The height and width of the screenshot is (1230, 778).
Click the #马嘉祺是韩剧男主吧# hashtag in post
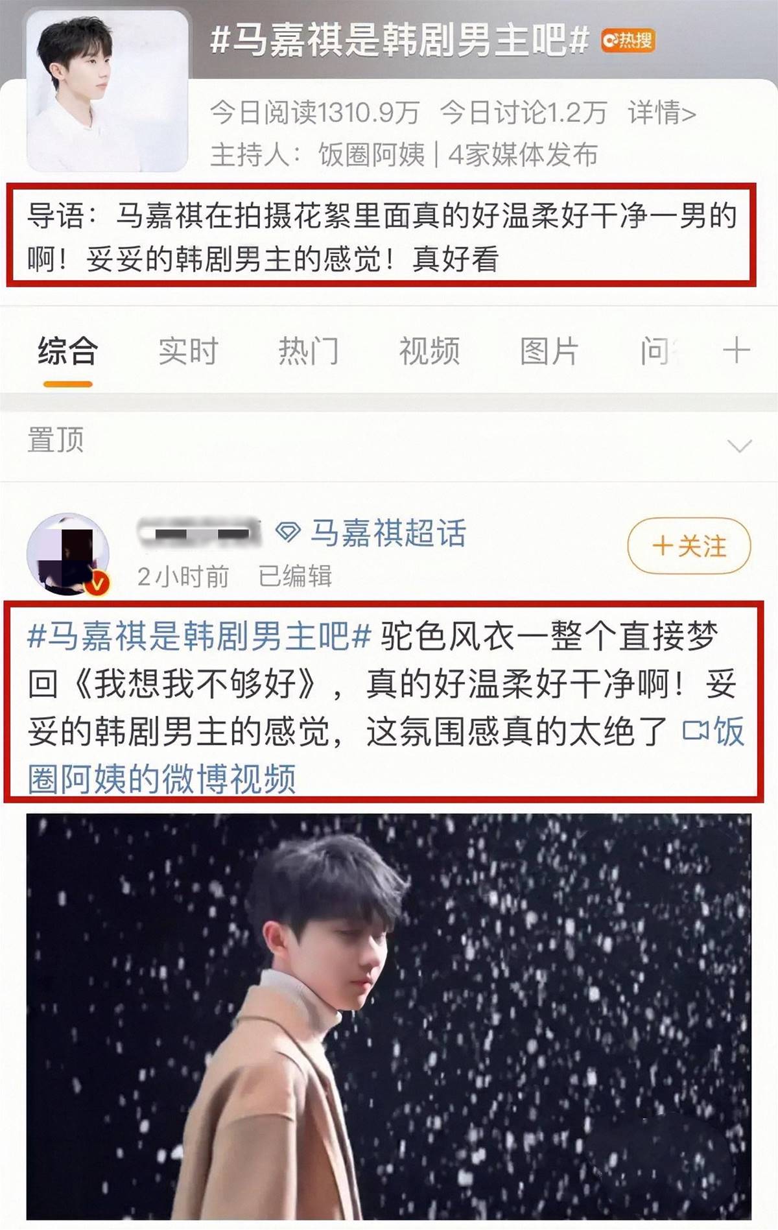(x=199, y=635)
